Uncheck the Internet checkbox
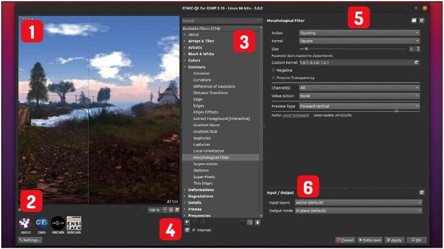Image resolution: width=444 pixels, height=249 pixels. [x=194, y=230]
